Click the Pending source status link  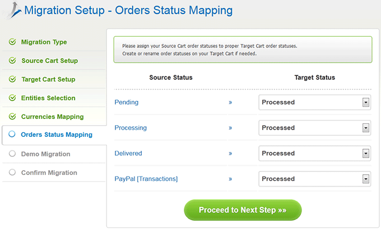tap(127, 102)
